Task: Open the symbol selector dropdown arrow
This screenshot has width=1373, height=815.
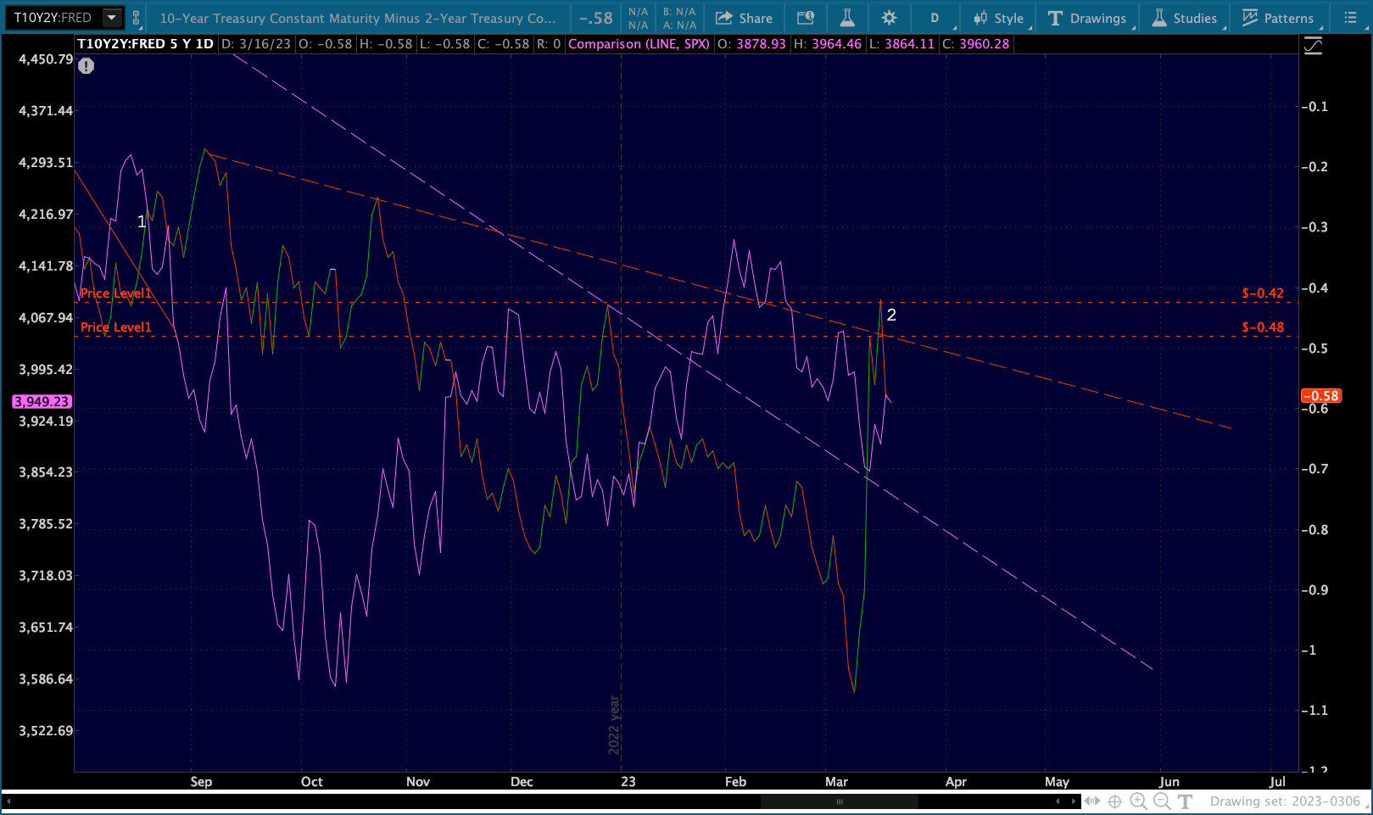Action: (x=111, y=18)
